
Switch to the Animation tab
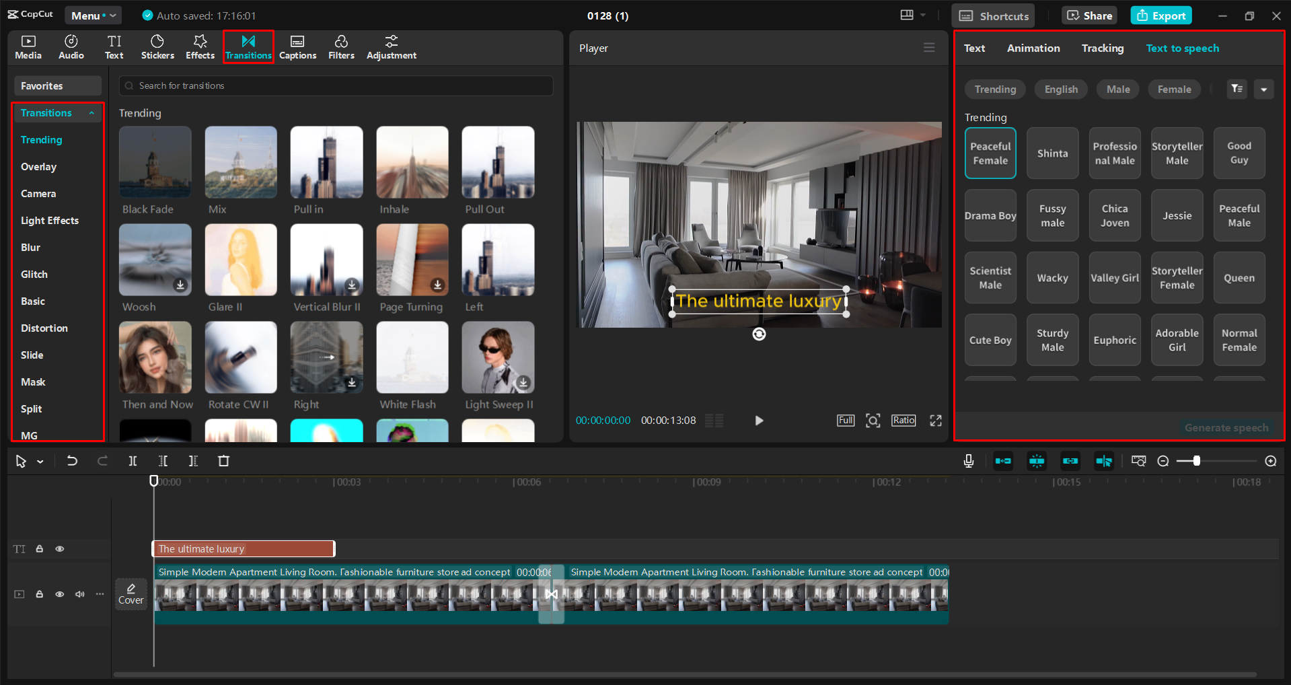pyautogui.click(x=1033, y=48)
